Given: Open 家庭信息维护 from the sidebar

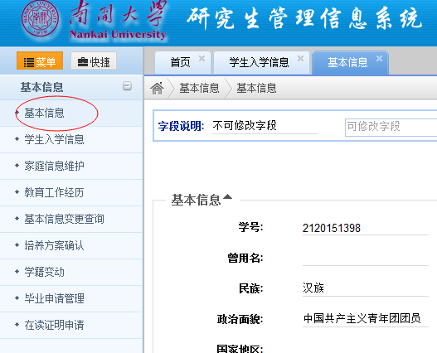Looking at the screenshot, I should 55,166.
